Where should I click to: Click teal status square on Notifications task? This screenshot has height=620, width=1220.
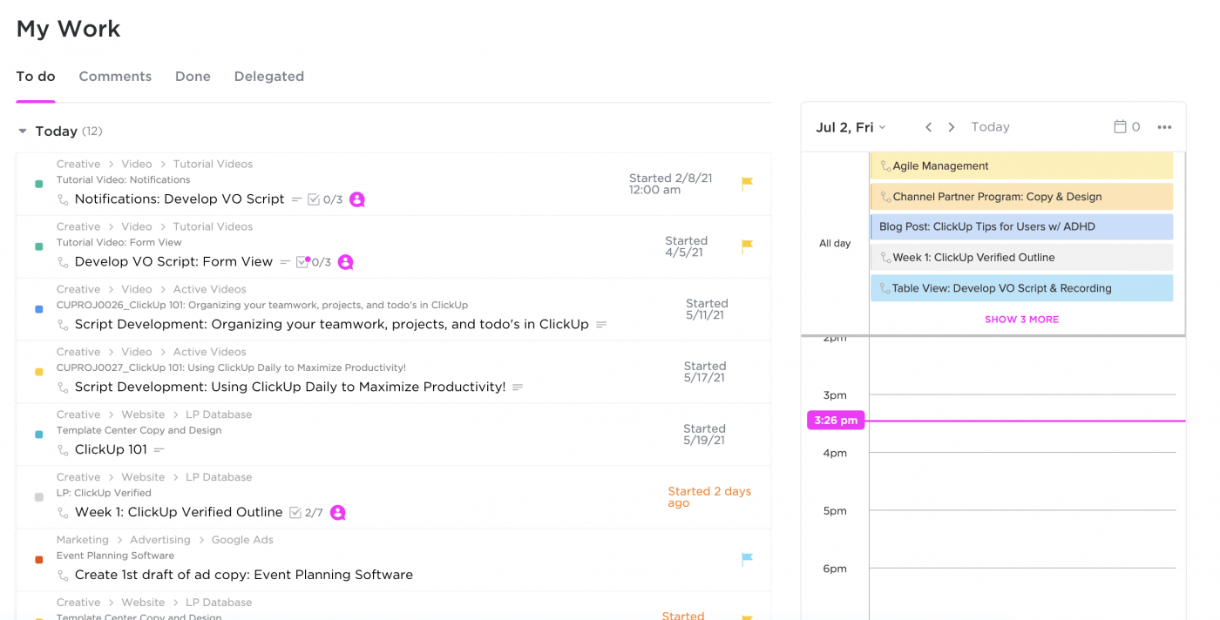(39, 184)
